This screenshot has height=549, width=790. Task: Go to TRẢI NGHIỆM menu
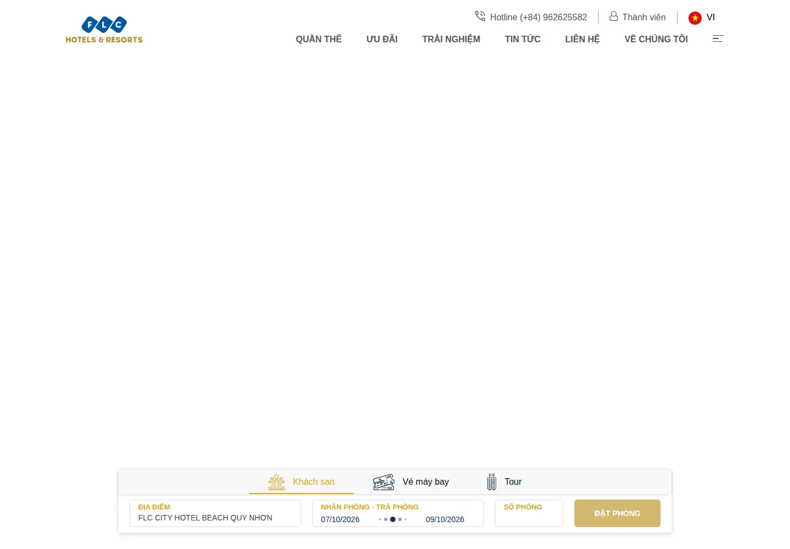point(451,39)
